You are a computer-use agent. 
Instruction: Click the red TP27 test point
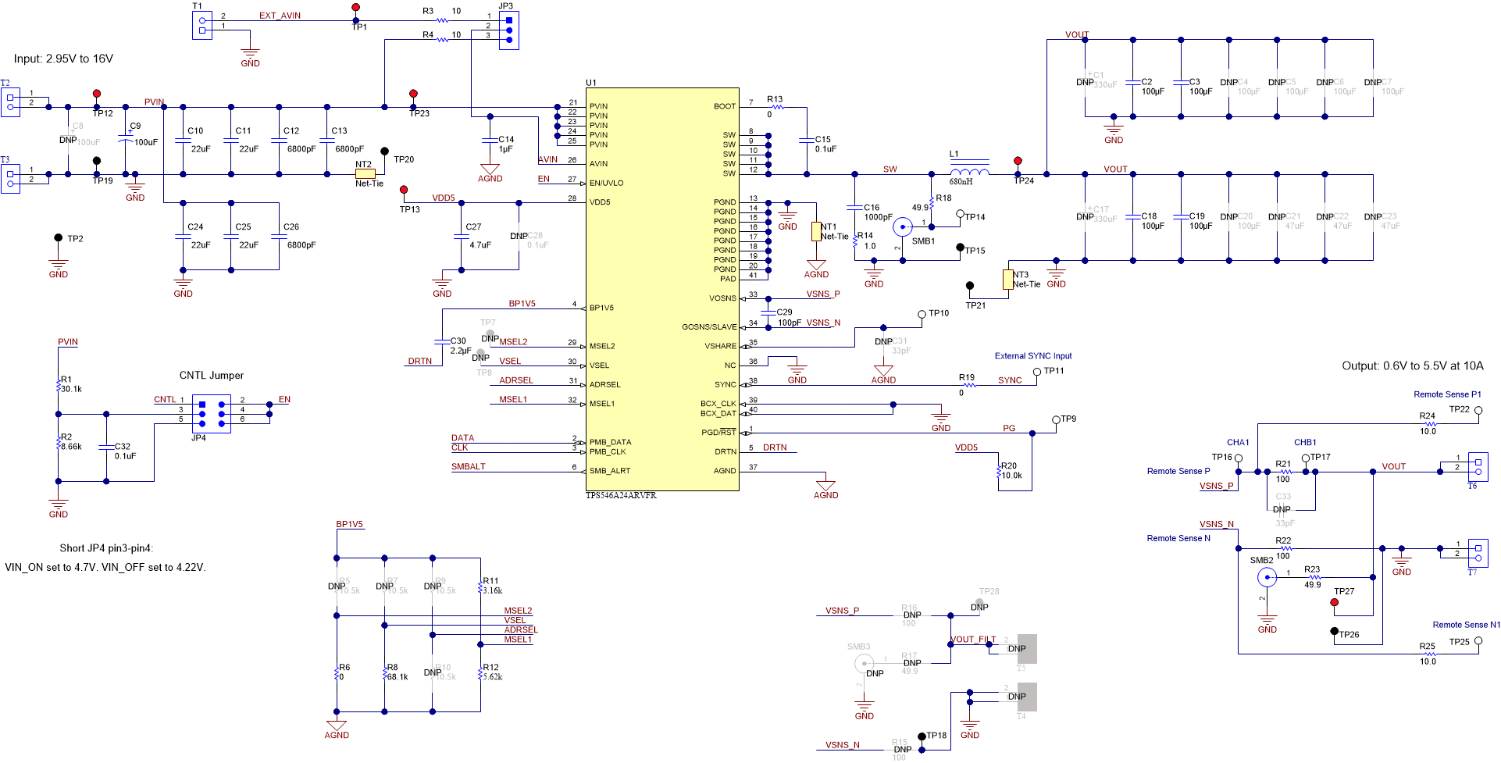click(x=1336, y=601)
